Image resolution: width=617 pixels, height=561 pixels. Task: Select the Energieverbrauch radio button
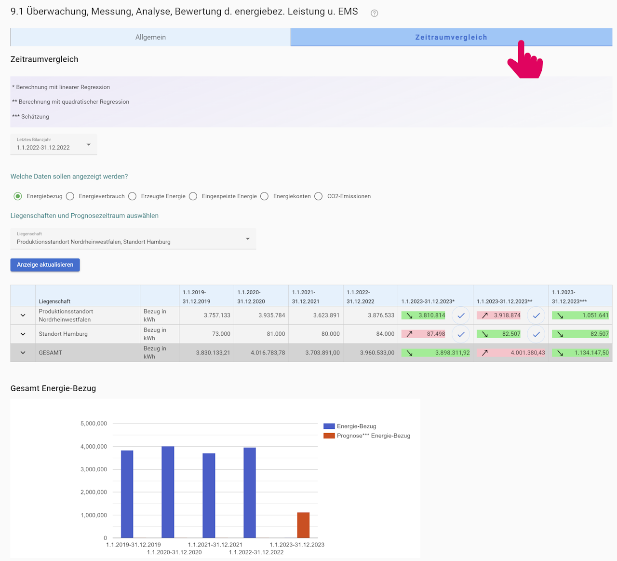pyautogui.click(x=70, y=196)
